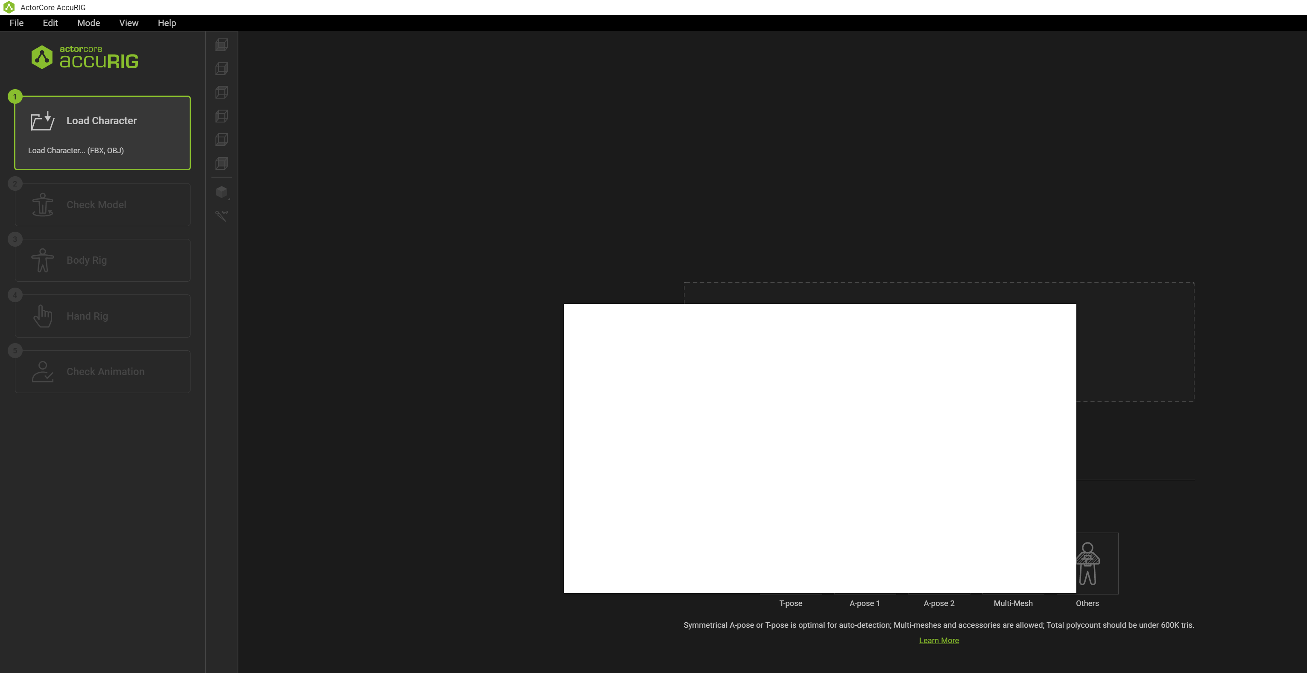The width and height of the screenshot is (1307, 673).
Task: Click the second view cube icon in the toolbar
Action: point(222,68)
